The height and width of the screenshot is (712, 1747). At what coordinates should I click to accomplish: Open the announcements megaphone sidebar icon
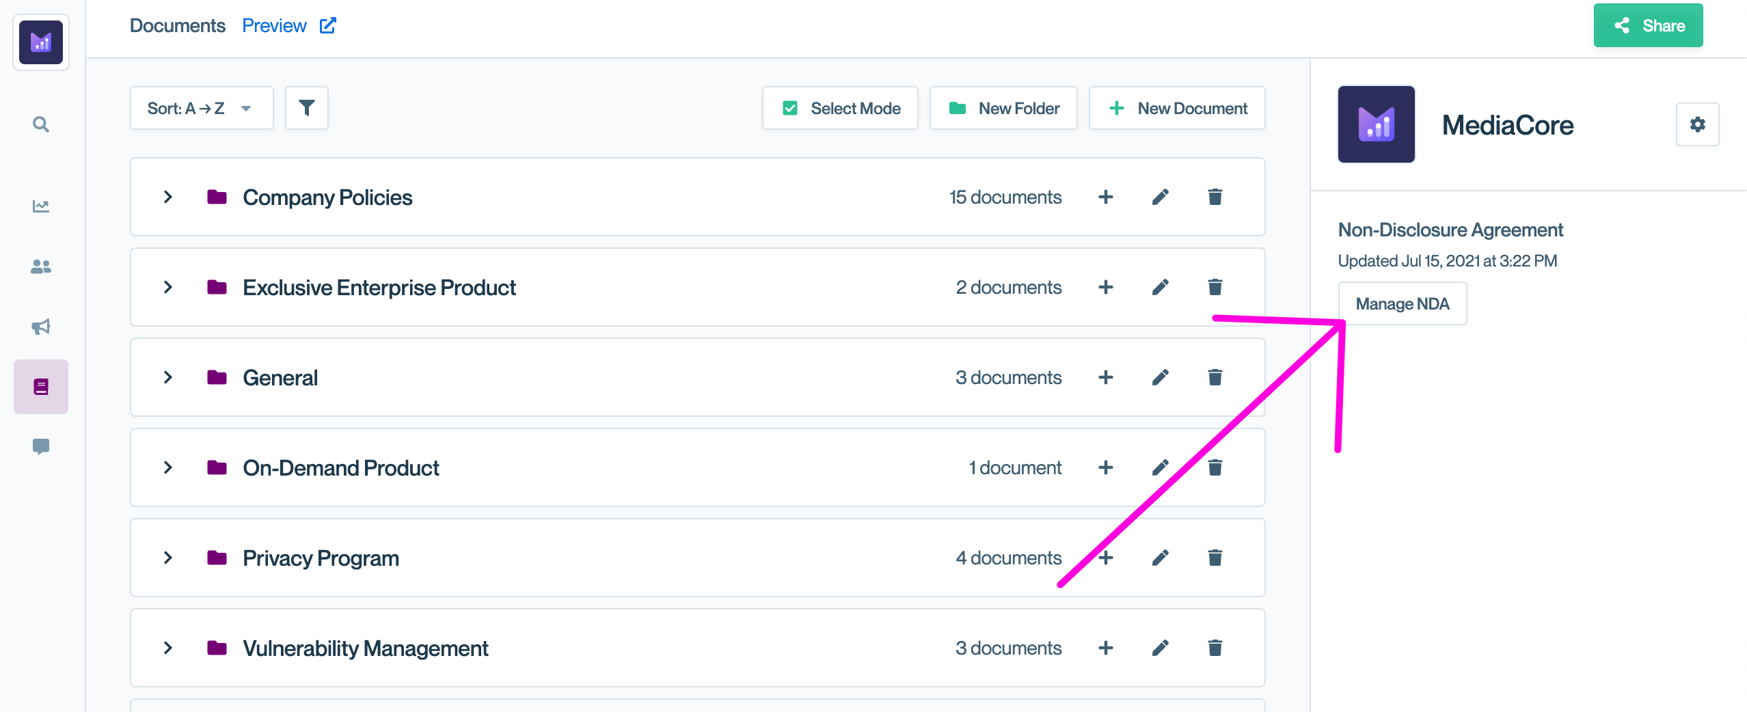pos(41,327)
